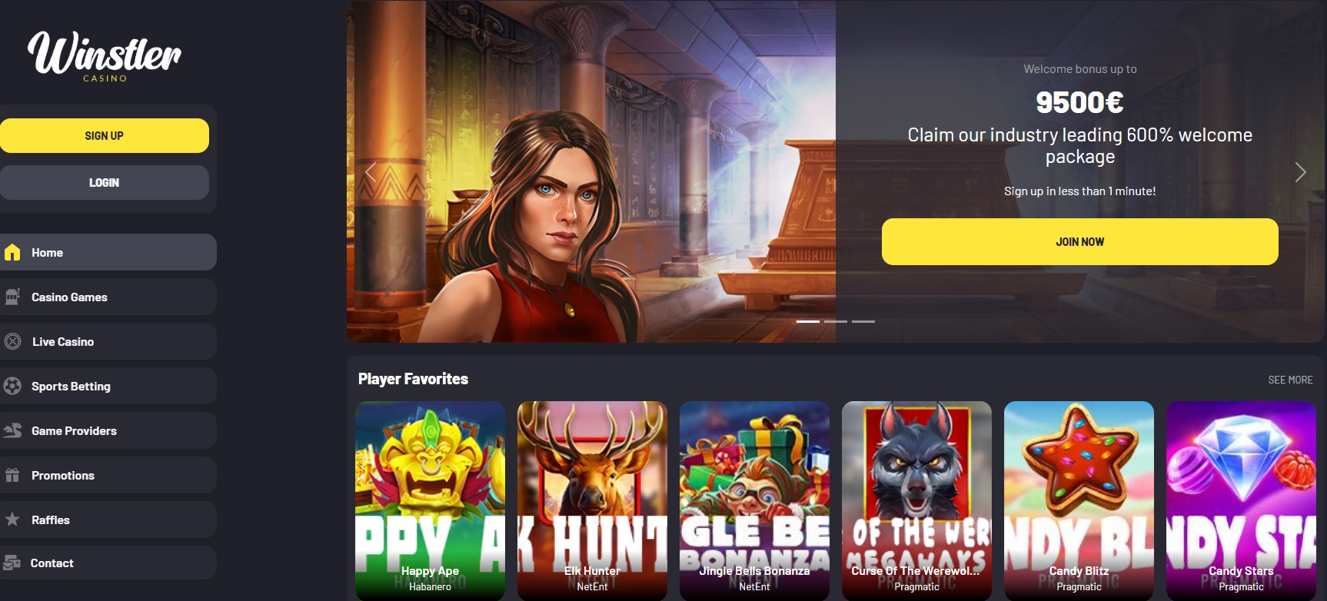Select the third carousel slide indicator
This screenshot has height=601, width=1327.
[x=863, y=321]
